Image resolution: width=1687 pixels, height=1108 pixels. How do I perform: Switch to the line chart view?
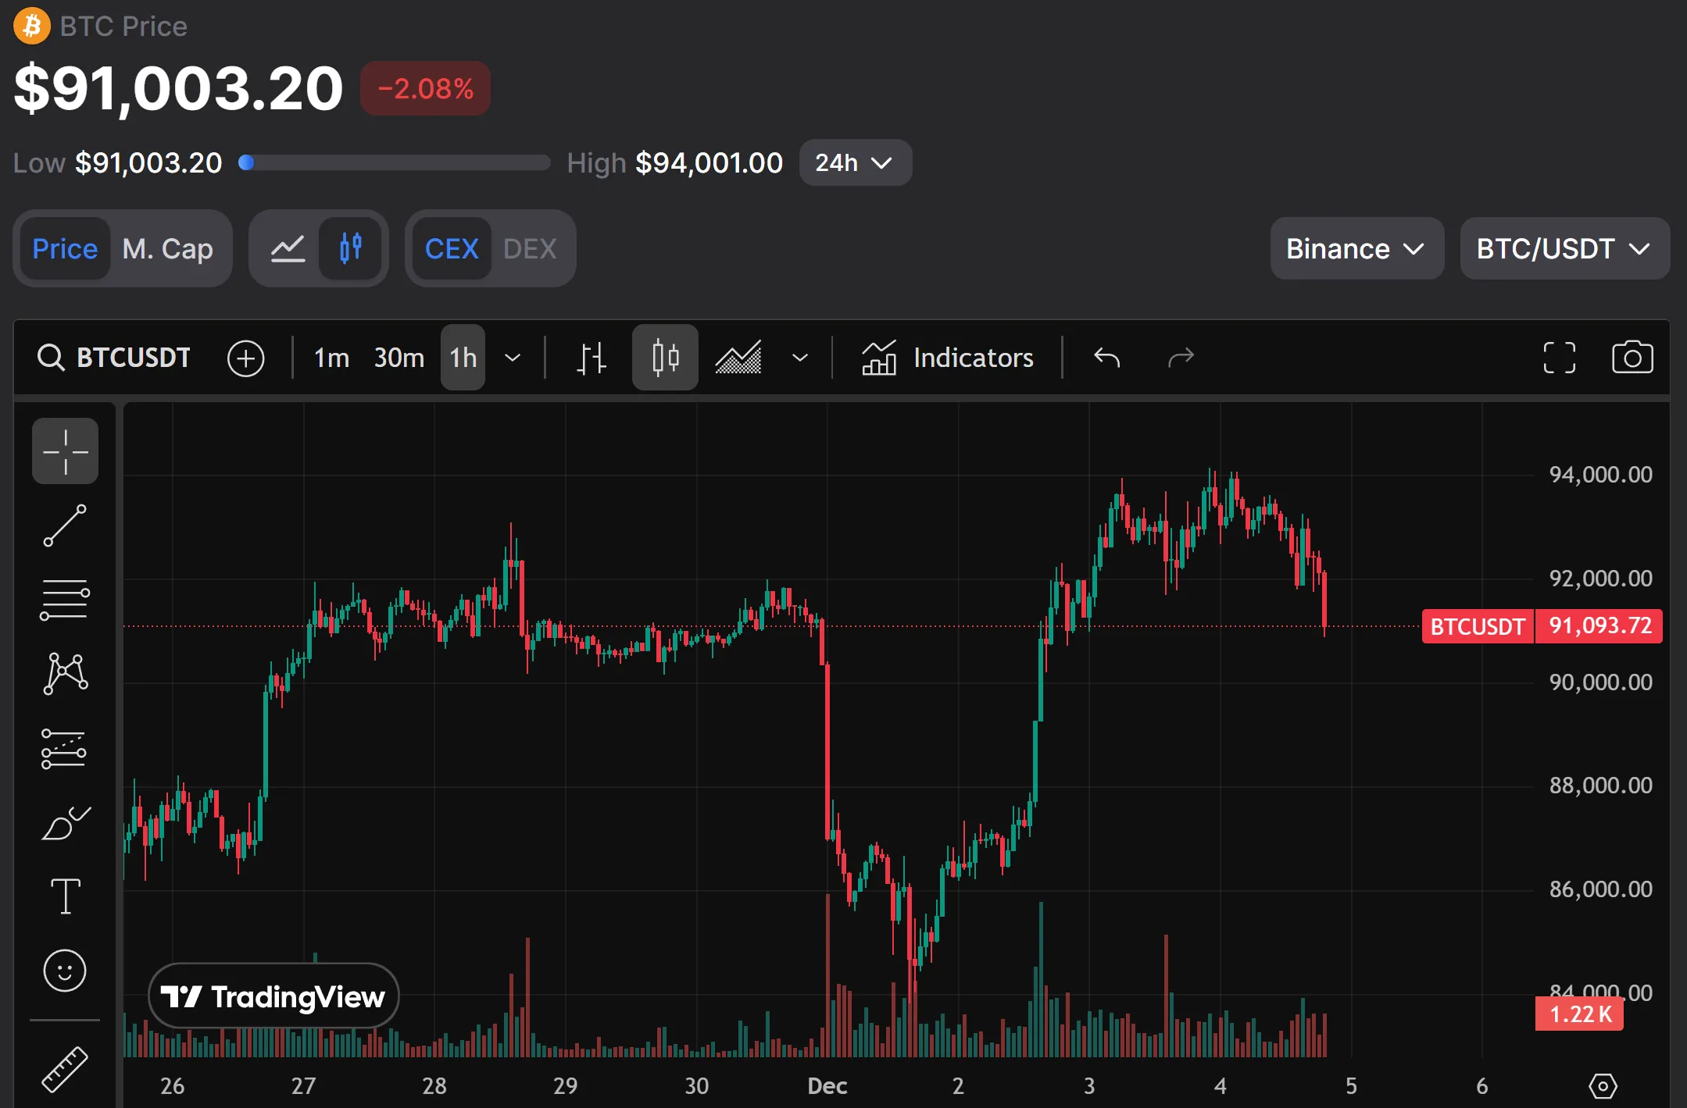click(x=288, y=249)
